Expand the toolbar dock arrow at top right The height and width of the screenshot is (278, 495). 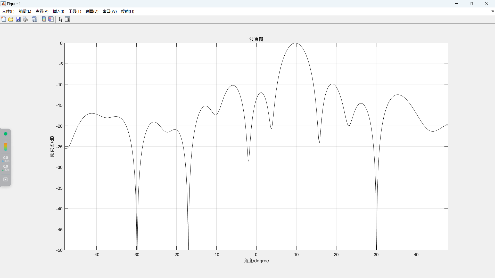(492, 11)
